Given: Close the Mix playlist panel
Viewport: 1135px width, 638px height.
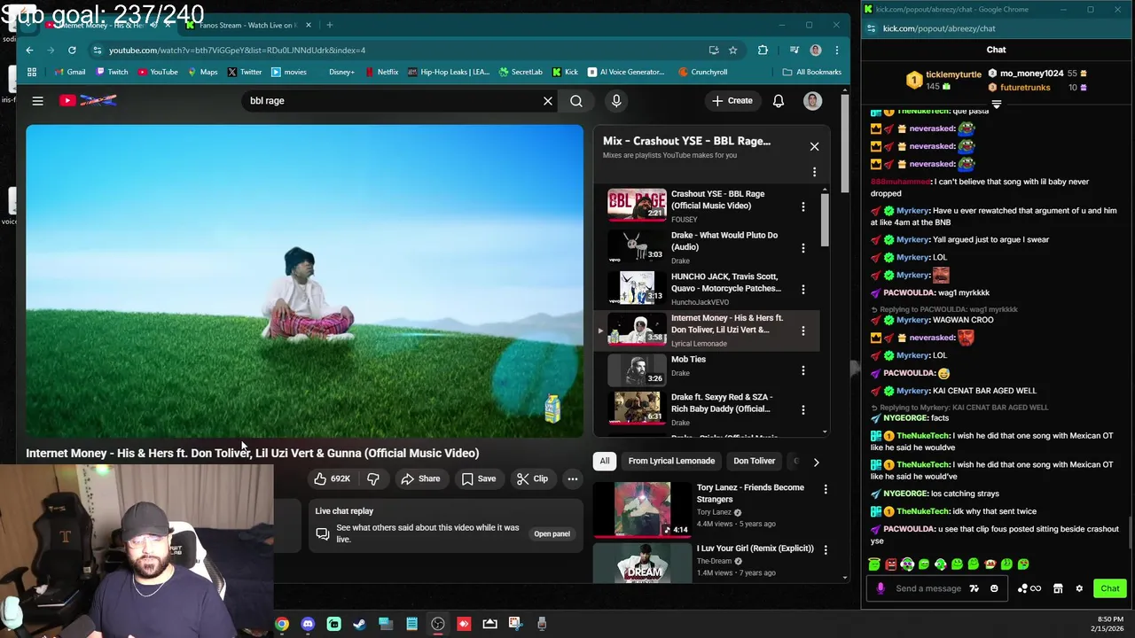Looking at the screenshot, I should [814, 146].
